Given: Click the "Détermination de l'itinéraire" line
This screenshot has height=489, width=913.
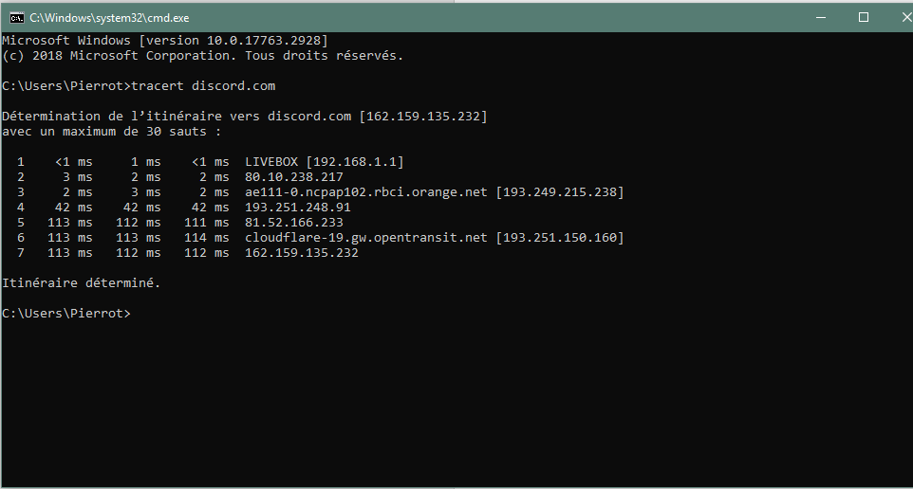Looking at the screenshot, I should tap(245, 117).
